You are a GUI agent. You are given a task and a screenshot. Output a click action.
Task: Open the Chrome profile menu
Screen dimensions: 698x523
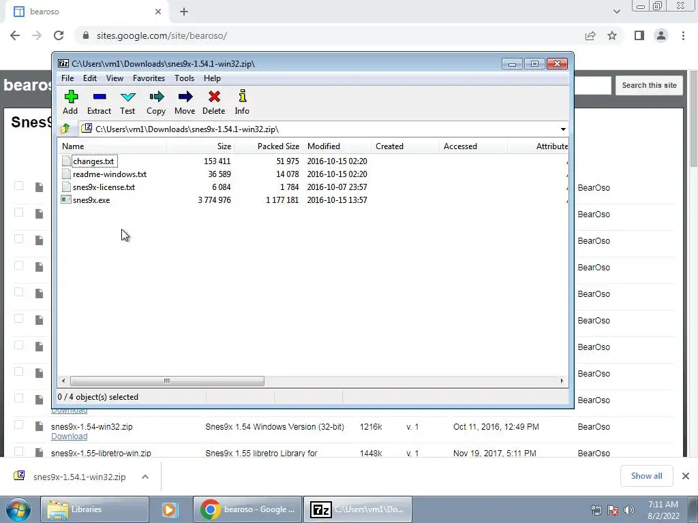click(x=661, y=35)
